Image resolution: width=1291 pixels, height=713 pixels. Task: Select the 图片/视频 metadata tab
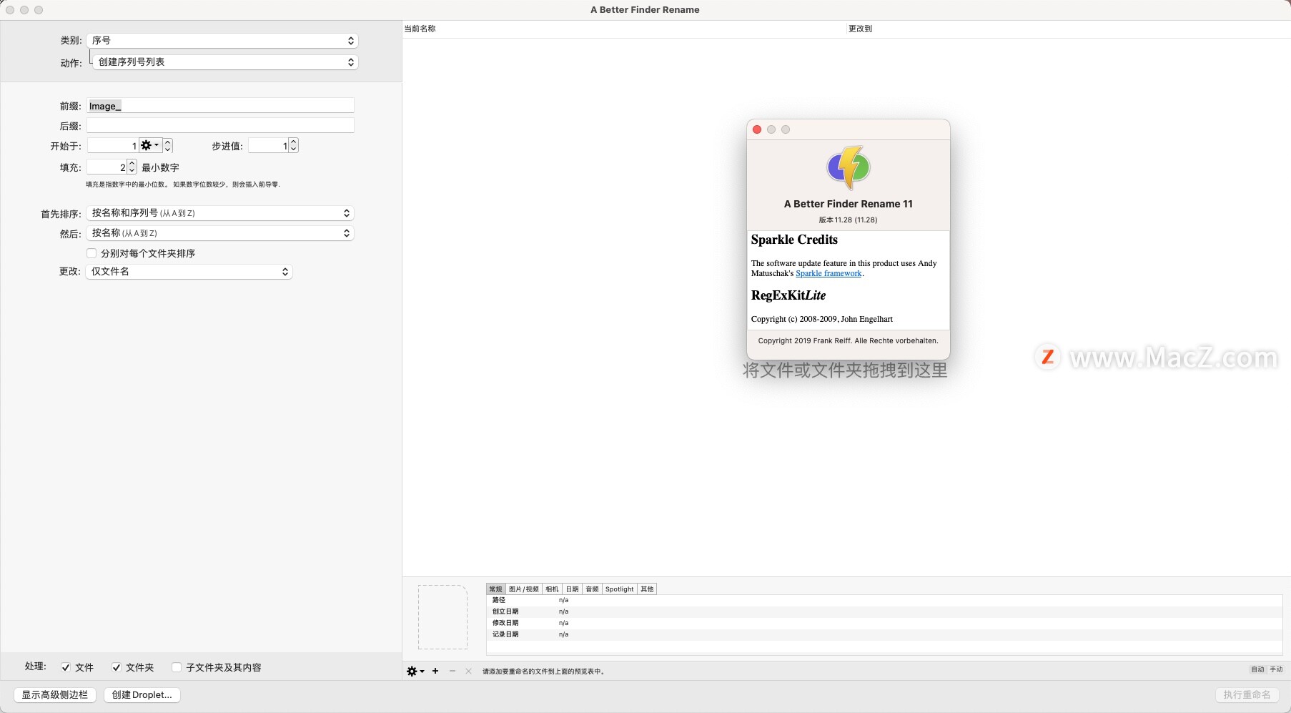[524, 589]
